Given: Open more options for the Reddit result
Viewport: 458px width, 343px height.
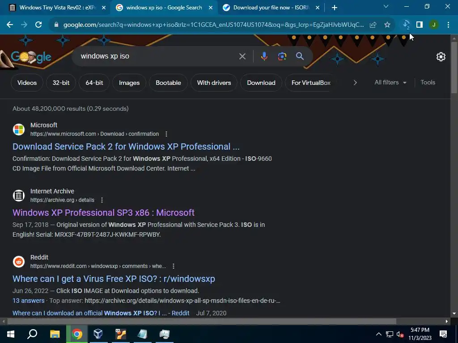Looking at the screenshot, I should tap(173, 266).
